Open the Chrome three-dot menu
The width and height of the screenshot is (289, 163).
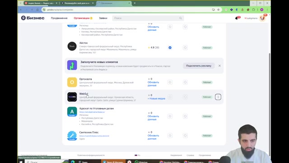(x=267, y=10)
